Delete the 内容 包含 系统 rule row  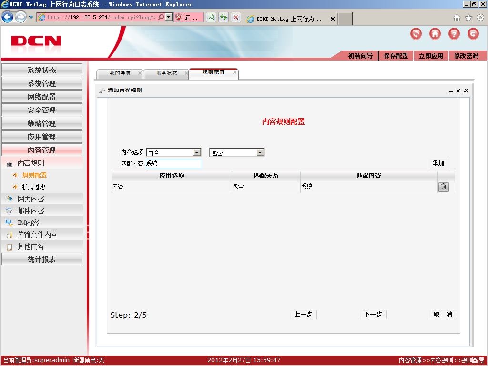click(444, 187)
